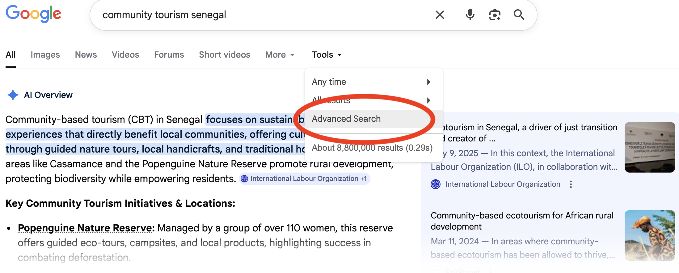Open the Videos tab
Viewport: 679px width, 273px height.
[125, 55]
